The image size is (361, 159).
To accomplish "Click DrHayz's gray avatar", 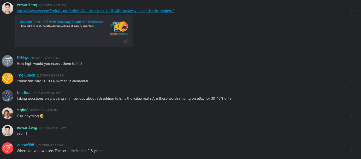I will coord(8,61).
